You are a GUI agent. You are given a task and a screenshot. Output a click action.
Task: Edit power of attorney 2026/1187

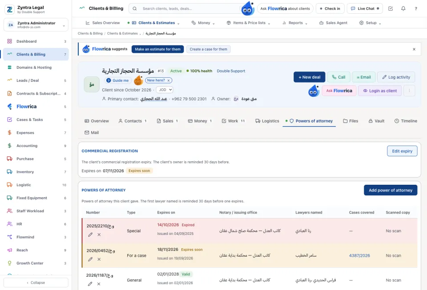(90, 284)
